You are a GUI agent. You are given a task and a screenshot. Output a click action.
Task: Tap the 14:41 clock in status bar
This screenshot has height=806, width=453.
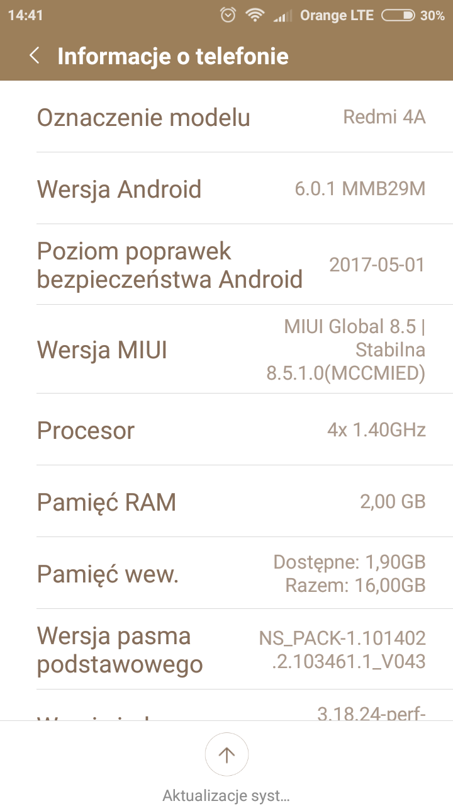25,15
